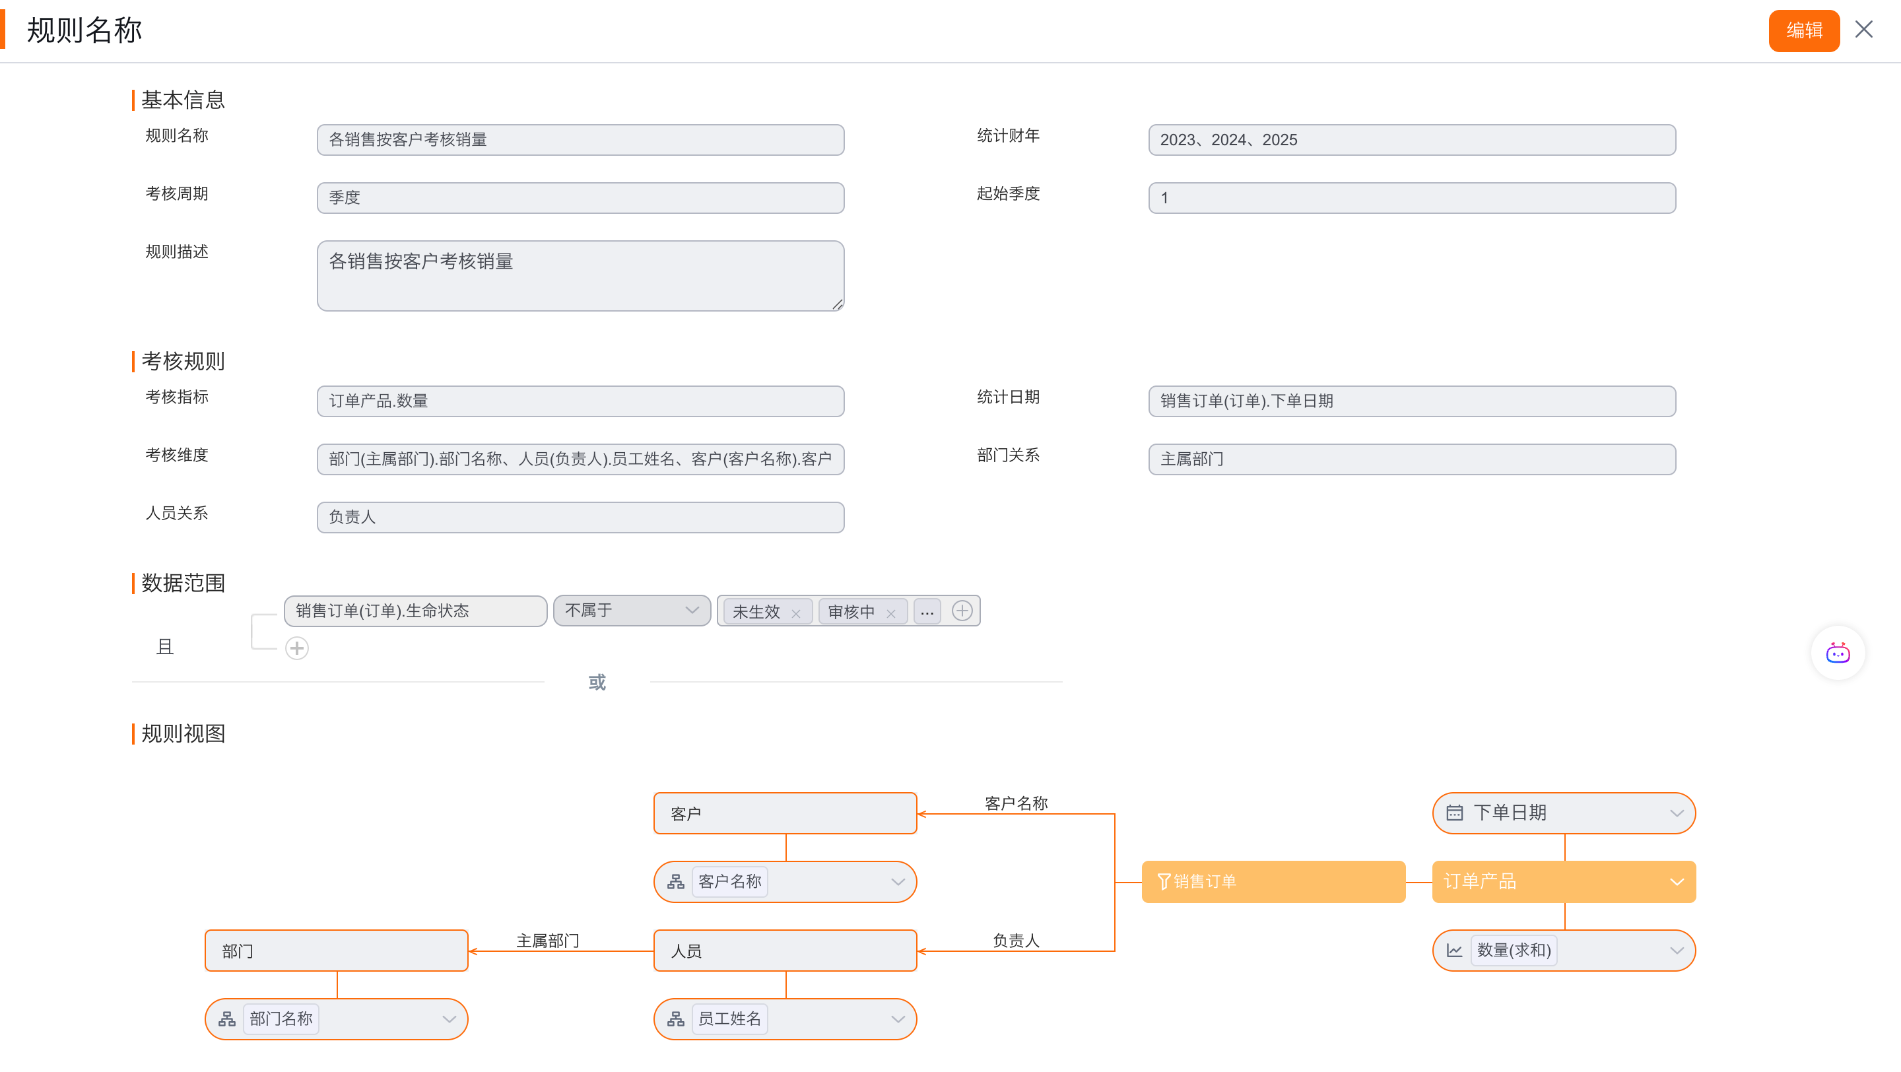Screen dimensions: 1901x1072
Task: Expand the 客户名称 dropdown chevron
Action: 898,882
